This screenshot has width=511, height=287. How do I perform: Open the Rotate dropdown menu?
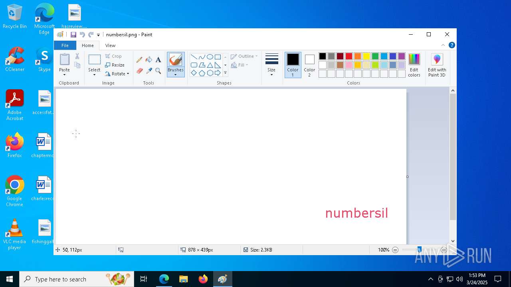(117, 74)
